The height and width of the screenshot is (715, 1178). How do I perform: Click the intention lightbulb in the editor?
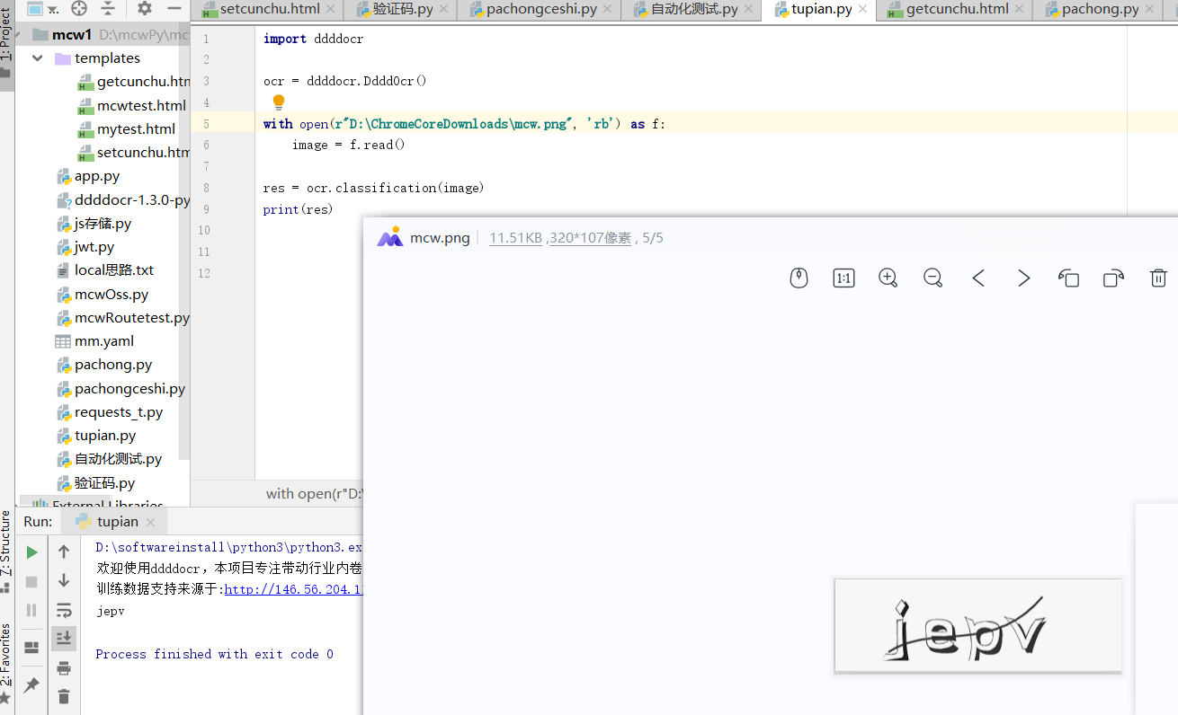[x=279, y=102]
